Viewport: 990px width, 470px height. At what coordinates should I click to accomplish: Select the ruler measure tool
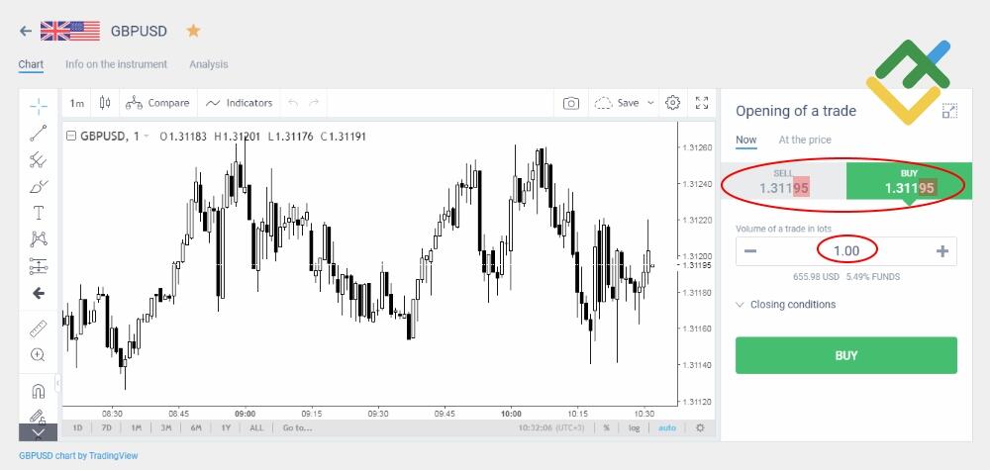(39, 329)
